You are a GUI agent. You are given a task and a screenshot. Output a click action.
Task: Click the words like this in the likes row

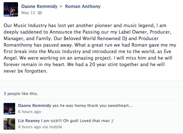(30, 94)
